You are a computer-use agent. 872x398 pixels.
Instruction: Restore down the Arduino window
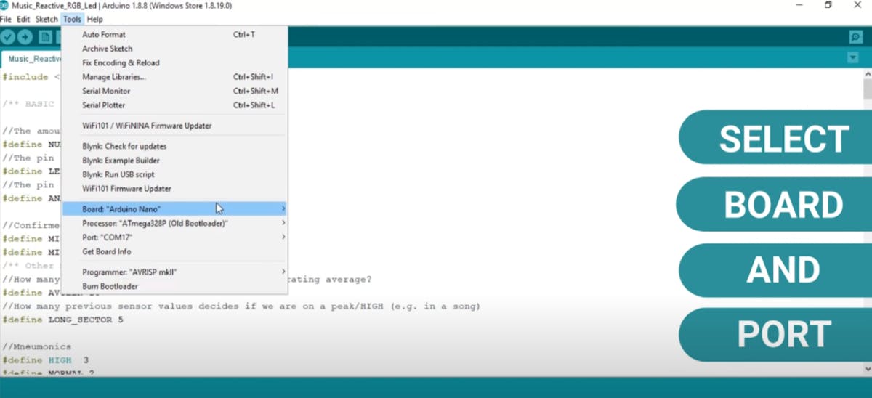click(x=828, y=5)
